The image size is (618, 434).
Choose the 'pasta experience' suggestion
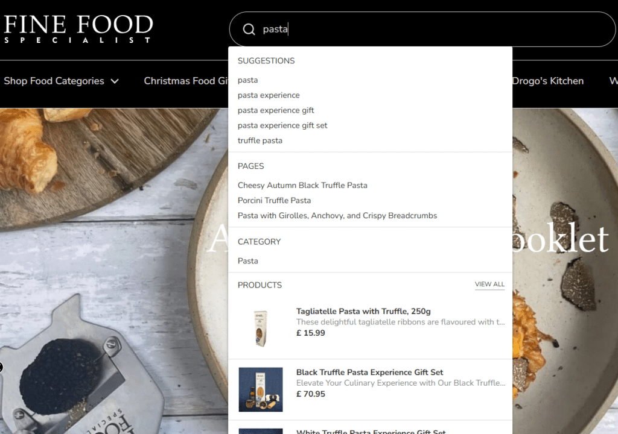[269, 95]
